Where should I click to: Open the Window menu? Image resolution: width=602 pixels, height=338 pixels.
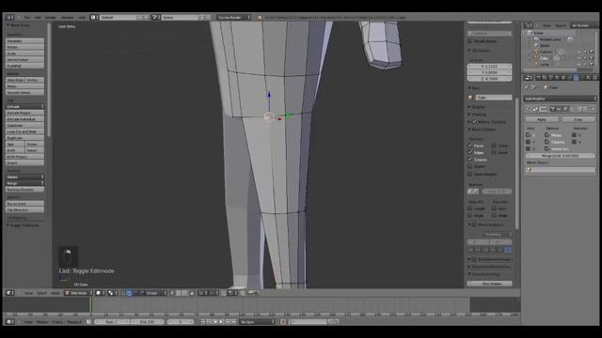[x=67, y=18]
